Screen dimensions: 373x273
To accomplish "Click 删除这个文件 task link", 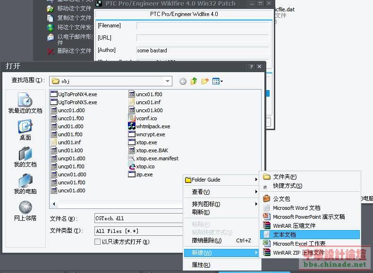I will click(69, 51).
